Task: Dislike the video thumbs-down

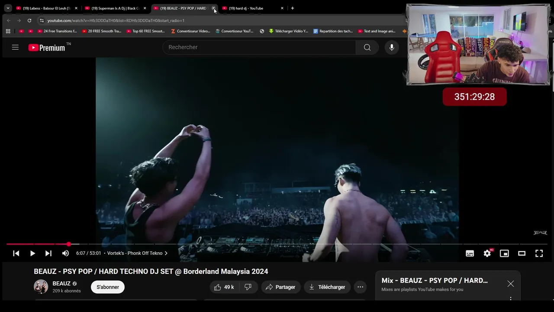Action: [x=248, y=287]
